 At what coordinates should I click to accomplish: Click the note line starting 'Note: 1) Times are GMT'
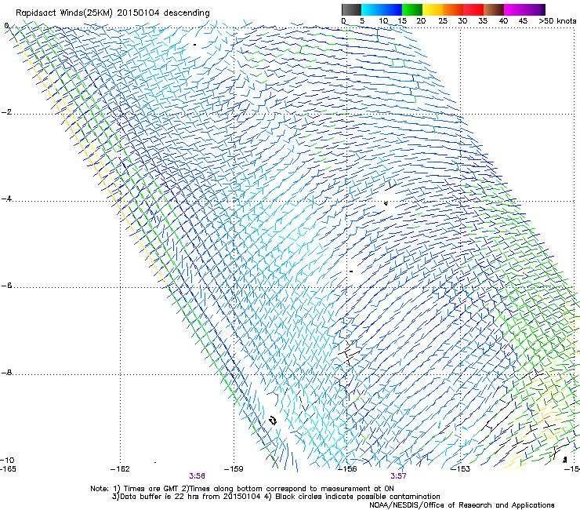[x=242, y=489]
